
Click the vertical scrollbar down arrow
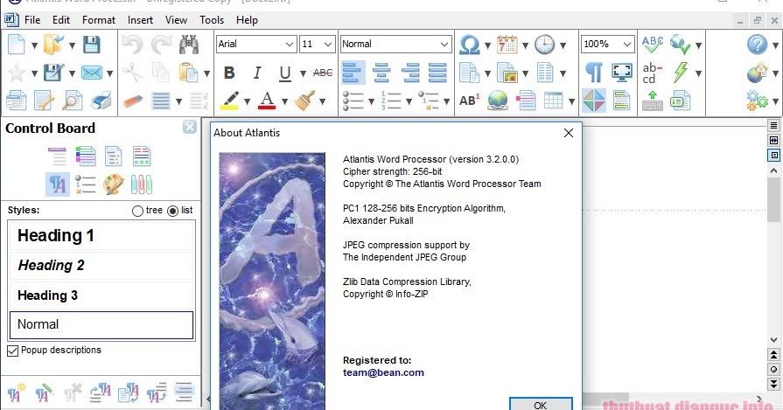click(x=773, y=340)
